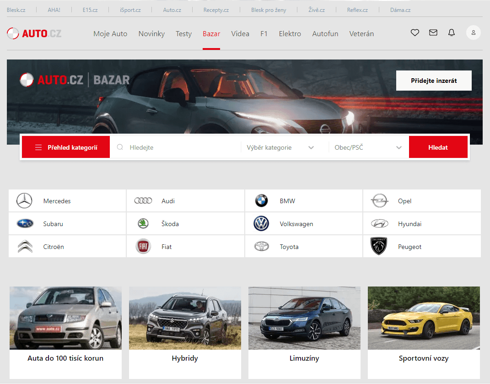This screenshot has width=490, height=384.
Task: Open the E15.cz top link
Action: click(x=90, y=10)
